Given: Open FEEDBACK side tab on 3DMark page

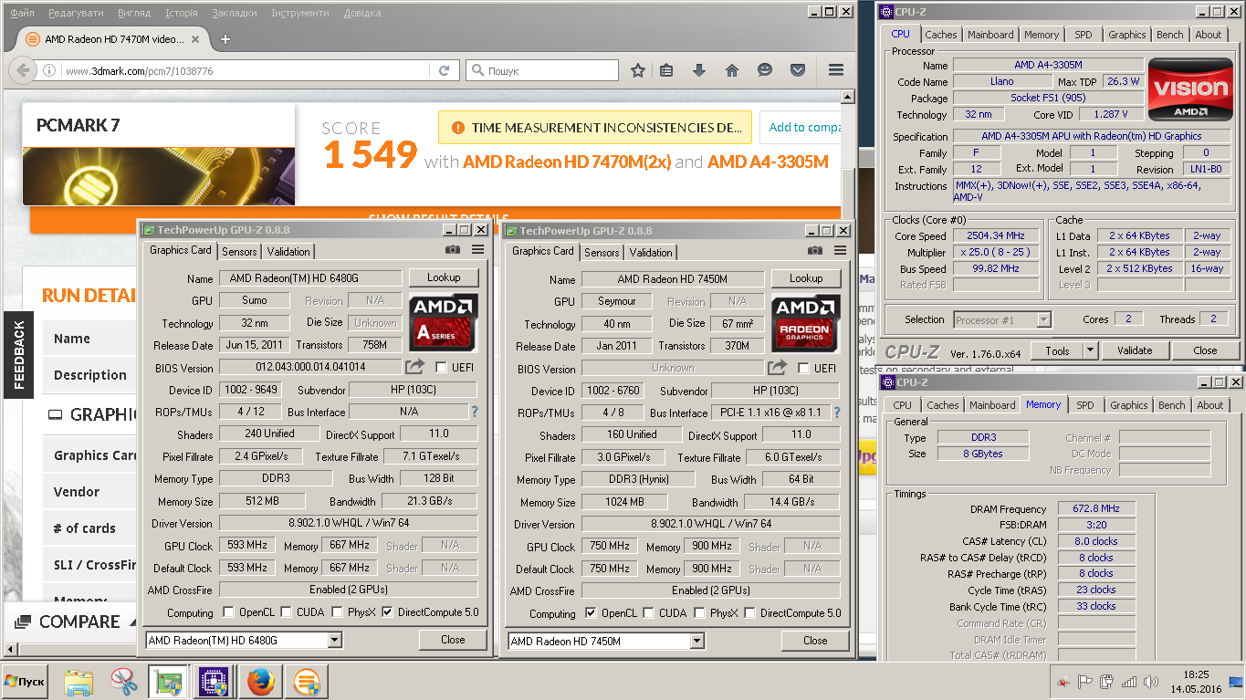Looking at the screenshot, I should tap(18, 355).
